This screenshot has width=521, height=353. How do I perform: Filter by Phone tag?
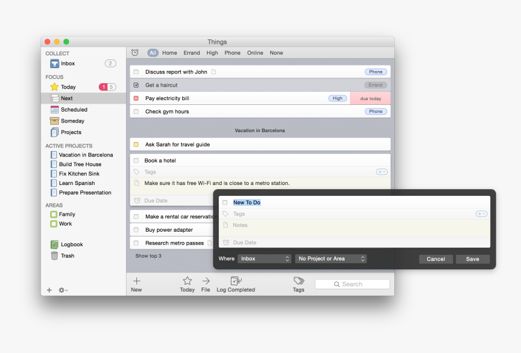232,53
